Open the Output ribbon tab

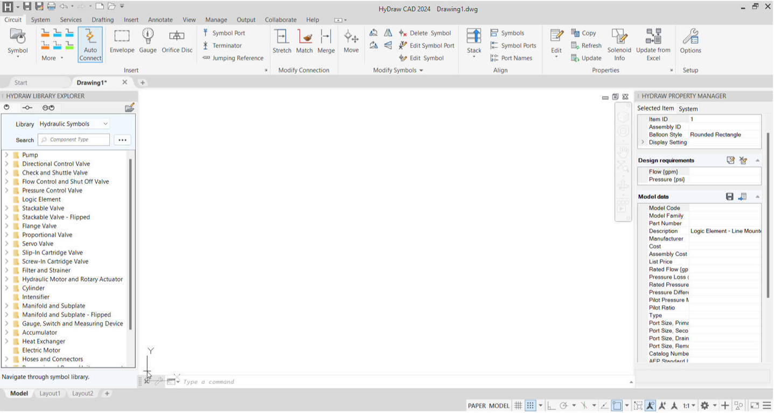pyautogui.click(x=246, y=20)
